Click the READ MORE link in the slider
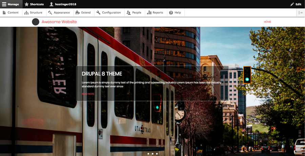 88,94
